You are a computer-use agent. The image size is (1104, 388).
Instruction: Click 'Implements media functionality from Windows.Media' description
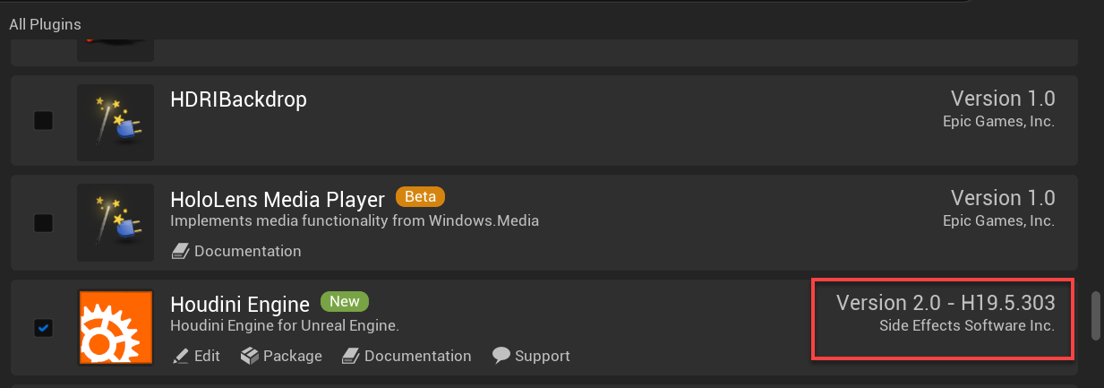[355, 220]
